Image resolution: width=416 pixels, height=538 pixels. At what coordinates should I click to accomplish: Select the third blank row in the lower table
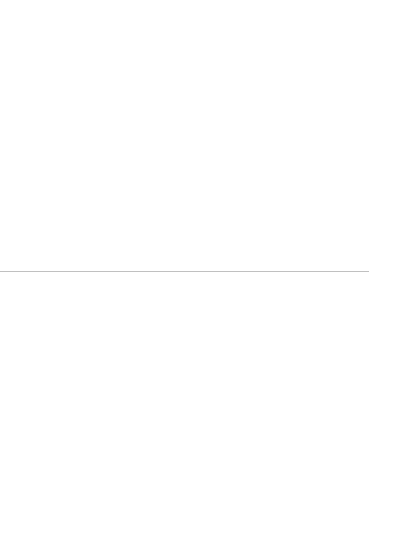(184, 248)
